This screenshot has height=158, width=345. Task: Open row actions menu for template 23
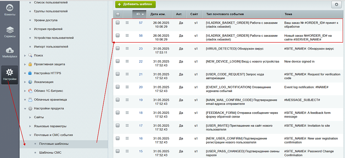[127, 49]
